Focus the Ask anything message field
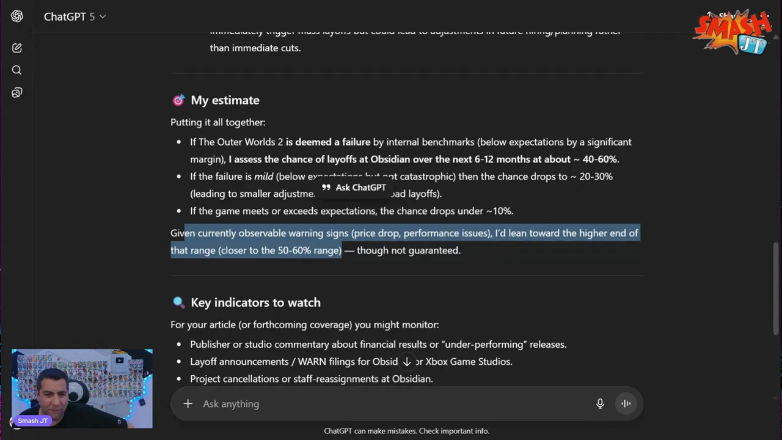 [x=391, y=403]
